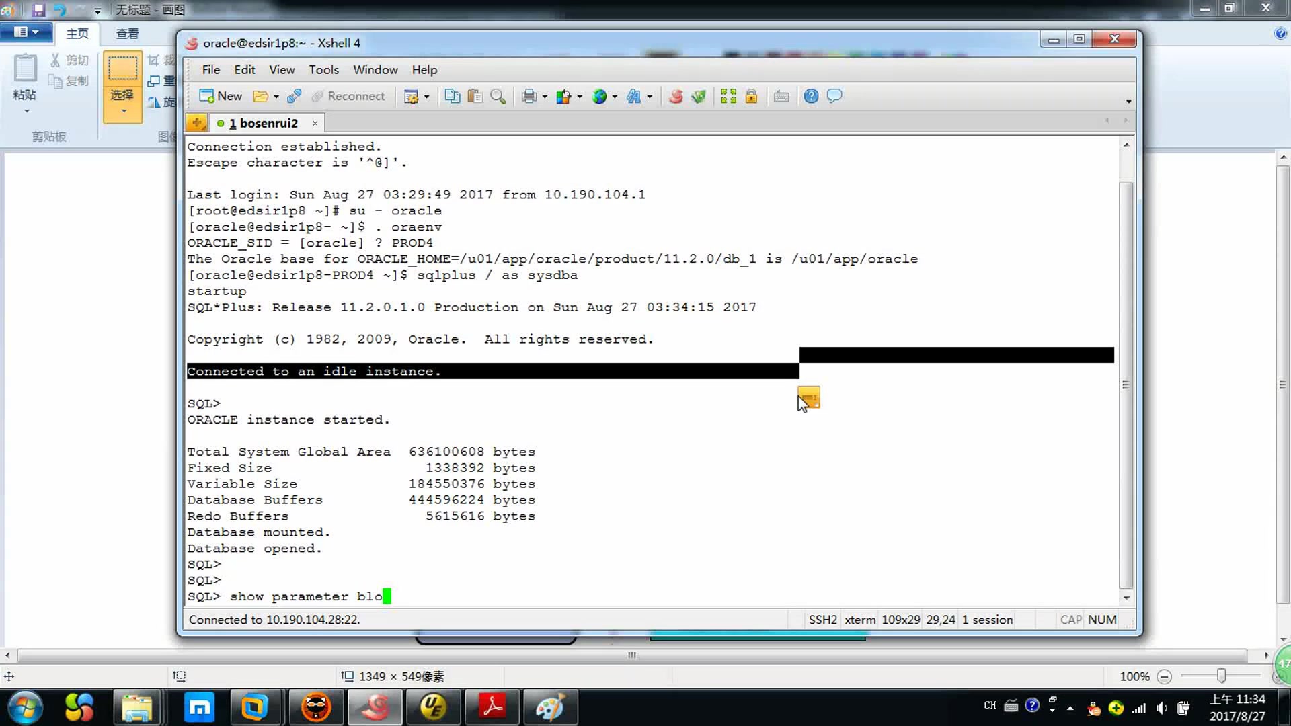Open the Tools menu
The width and height of the screenshot is (1291, 726).
point(323,70)
